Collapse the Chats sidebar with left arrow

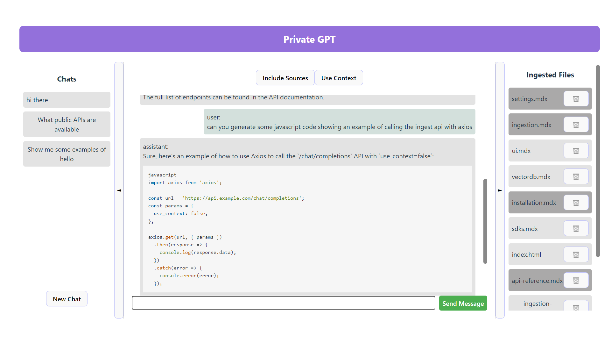[x=119, y=190]
